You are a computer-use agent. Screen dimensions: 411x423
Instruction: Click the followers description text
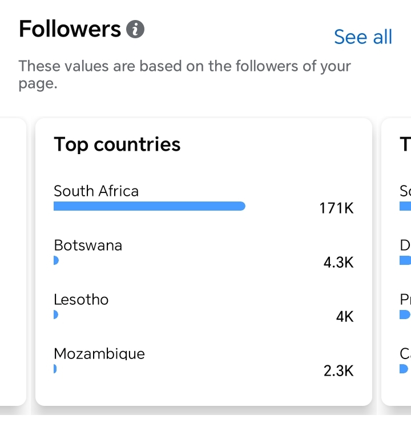[184, 75]
